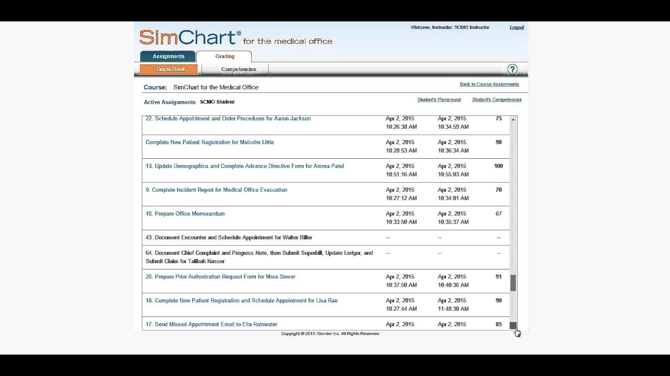Click start time 10:37:50 AM
The height and width of the screenshot is (376, 670).
[401, 285]
